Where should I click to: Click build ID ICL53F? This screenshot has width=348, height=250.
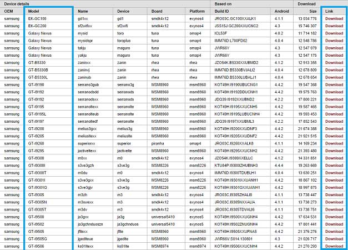(220, 33)
